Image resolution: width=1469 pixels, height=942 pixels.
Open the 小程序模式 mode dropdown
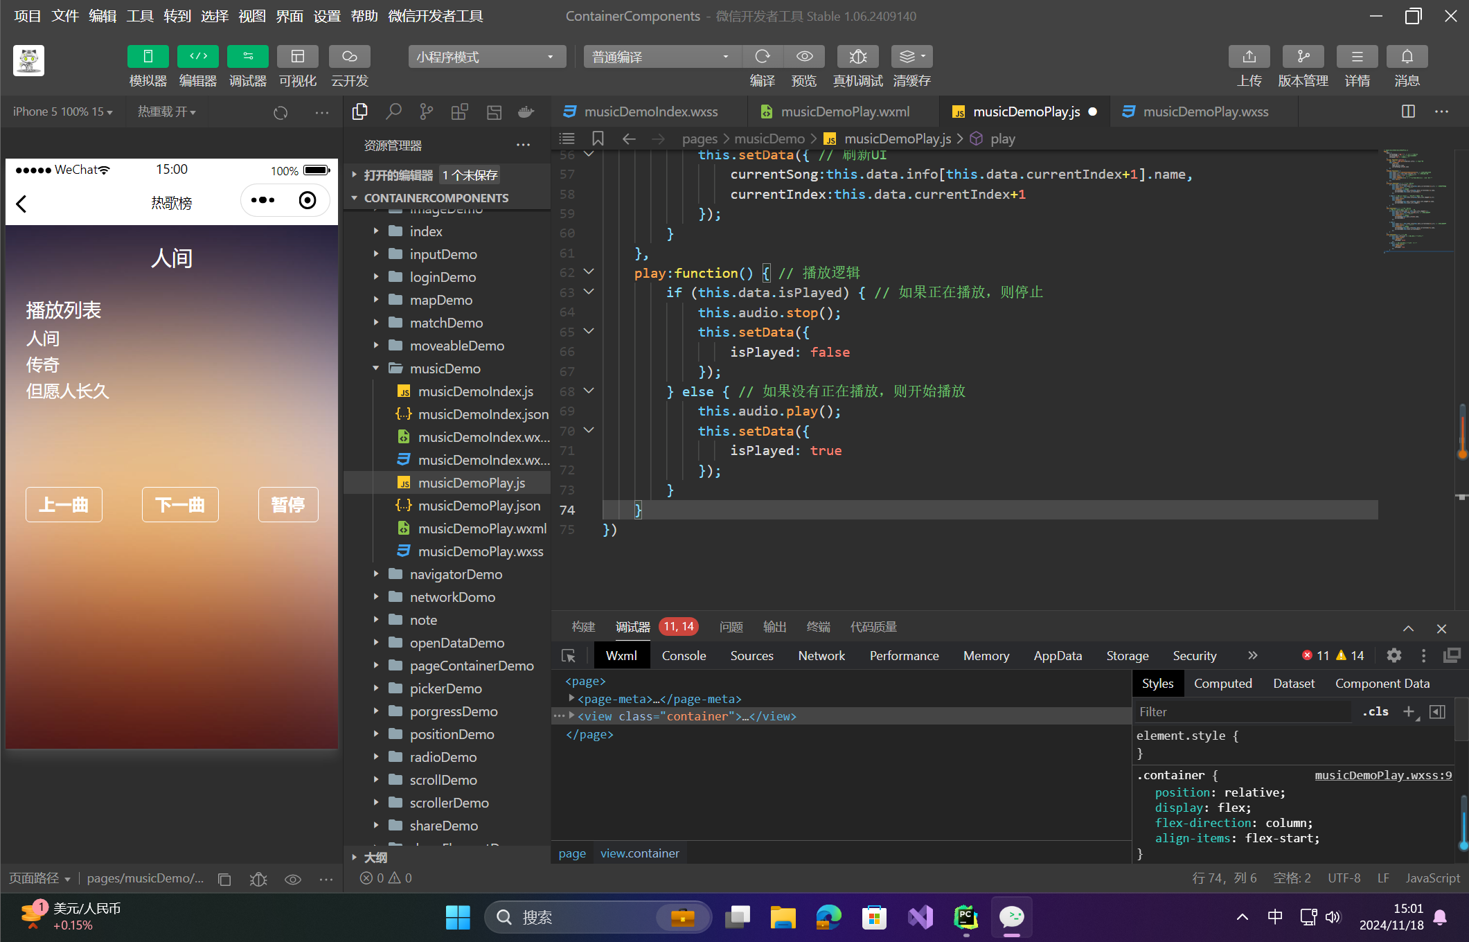tap(486, 57)
